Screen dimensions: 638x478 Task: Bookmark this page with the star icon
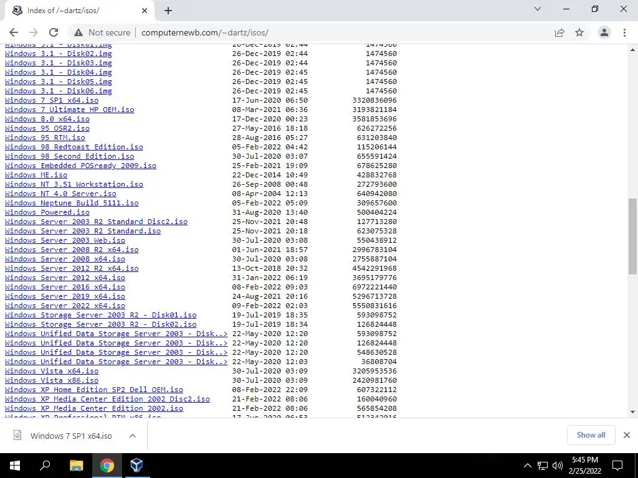579,32
